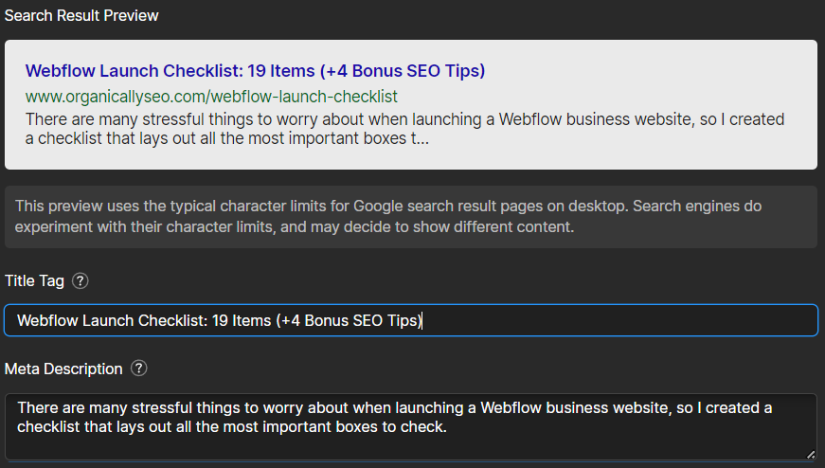Viewport: 825px width, 468px height.
Task: Click the word "Webflow" in Title Tag field
Action: (46, 320)
